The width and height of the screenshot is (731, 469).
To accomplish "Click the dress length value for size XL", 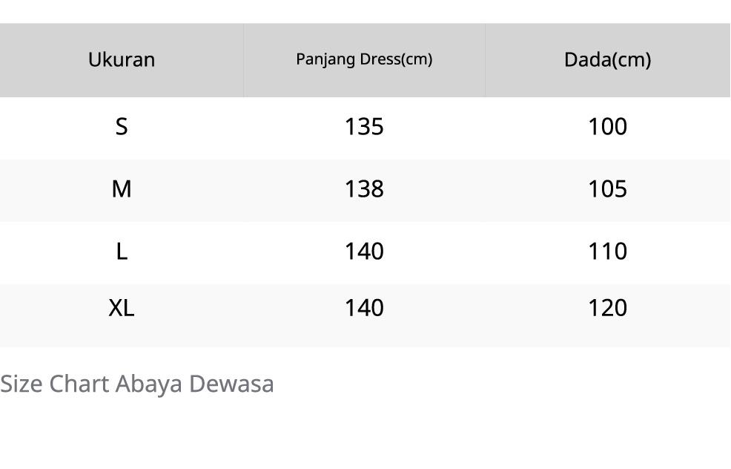I will tap(364, 308).
